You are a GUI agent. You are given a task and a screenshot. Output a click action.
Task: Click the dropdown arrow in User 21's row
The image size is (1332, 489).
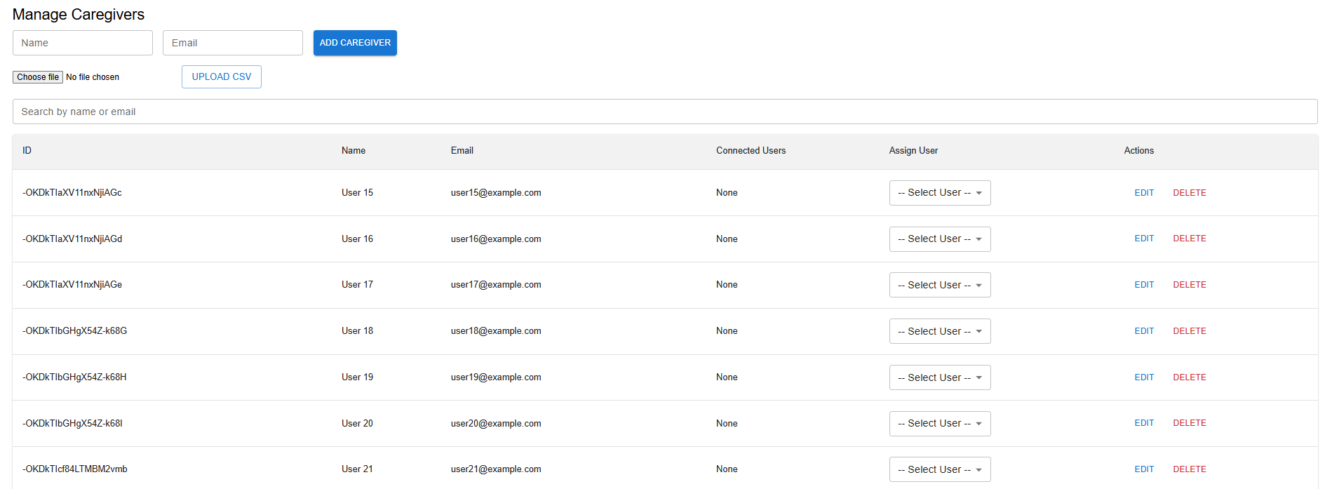(978, 470)
